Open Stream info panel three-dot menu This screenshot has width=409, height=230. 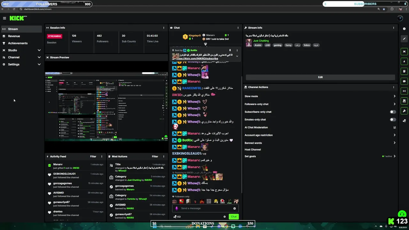pos(393,28)
